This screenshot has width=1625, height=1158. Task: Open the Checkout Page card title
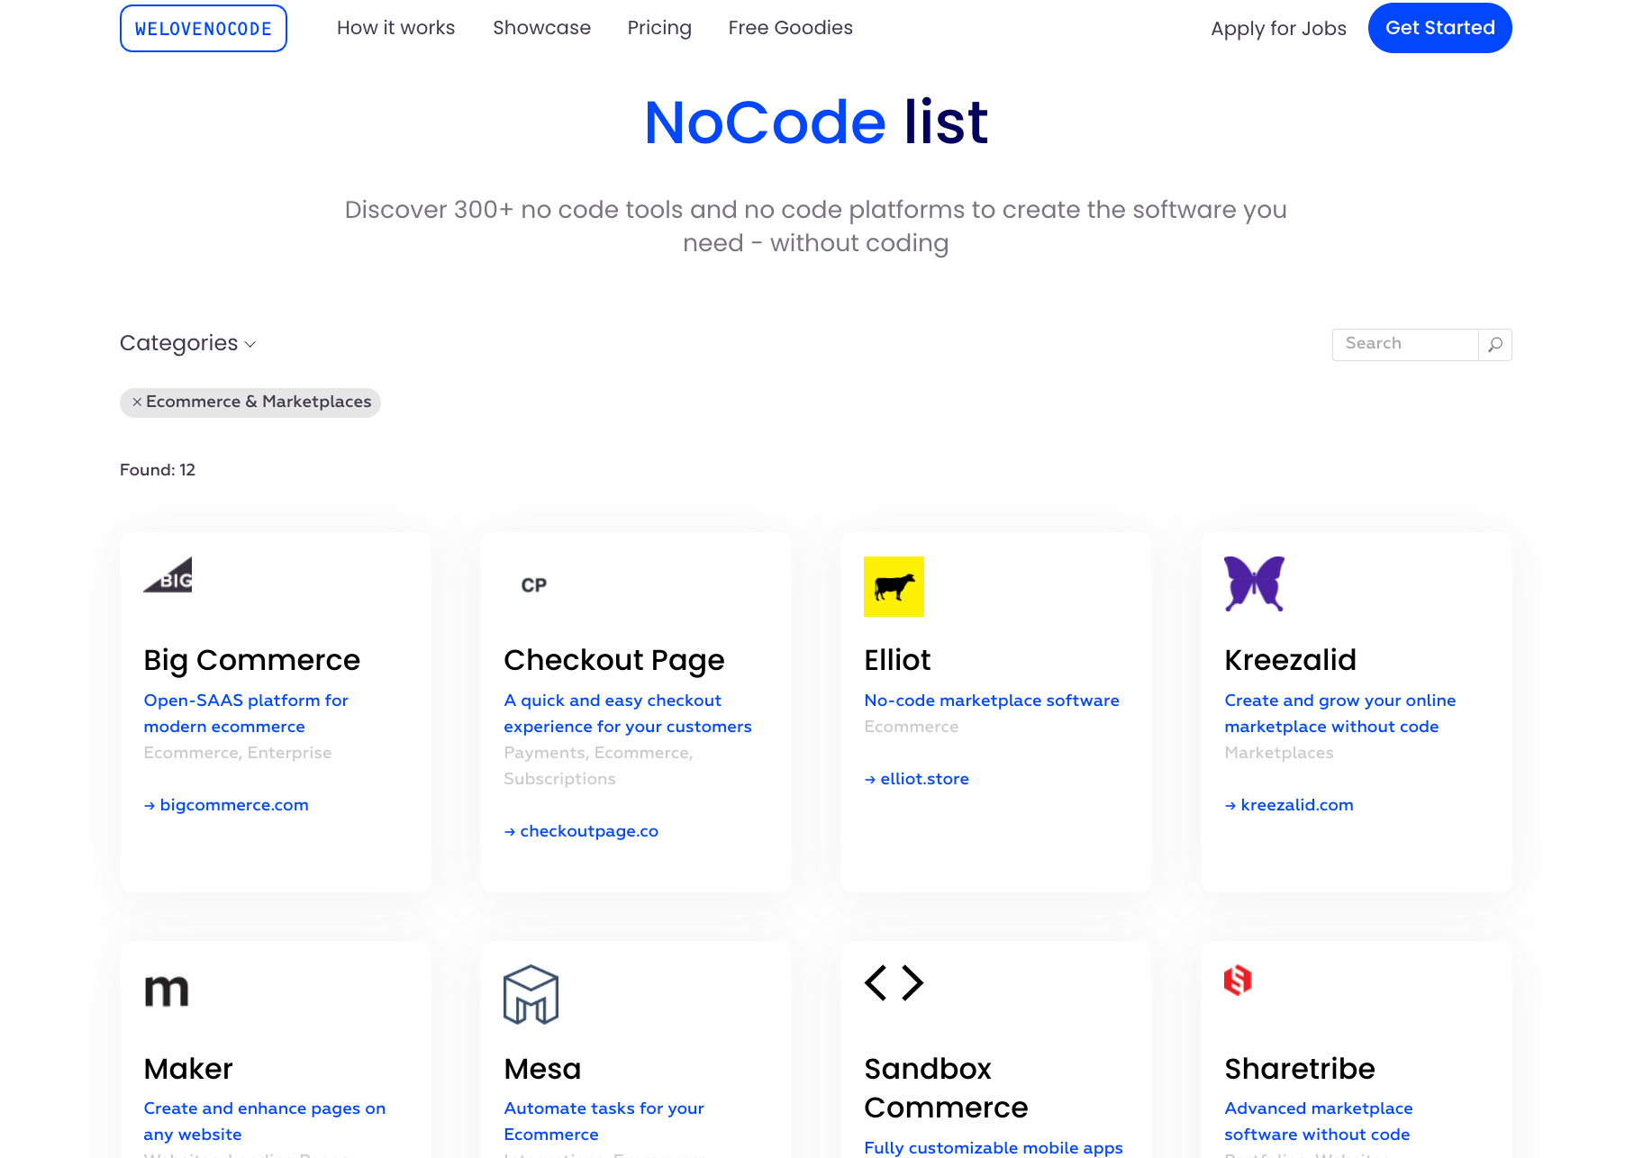pyautogui.click(x=613, y=660)
